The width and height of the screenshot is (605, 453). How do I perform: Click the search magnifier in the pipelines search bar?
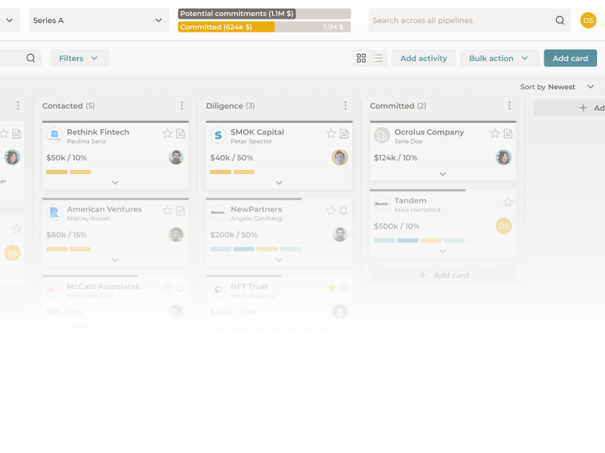(559, 20)
